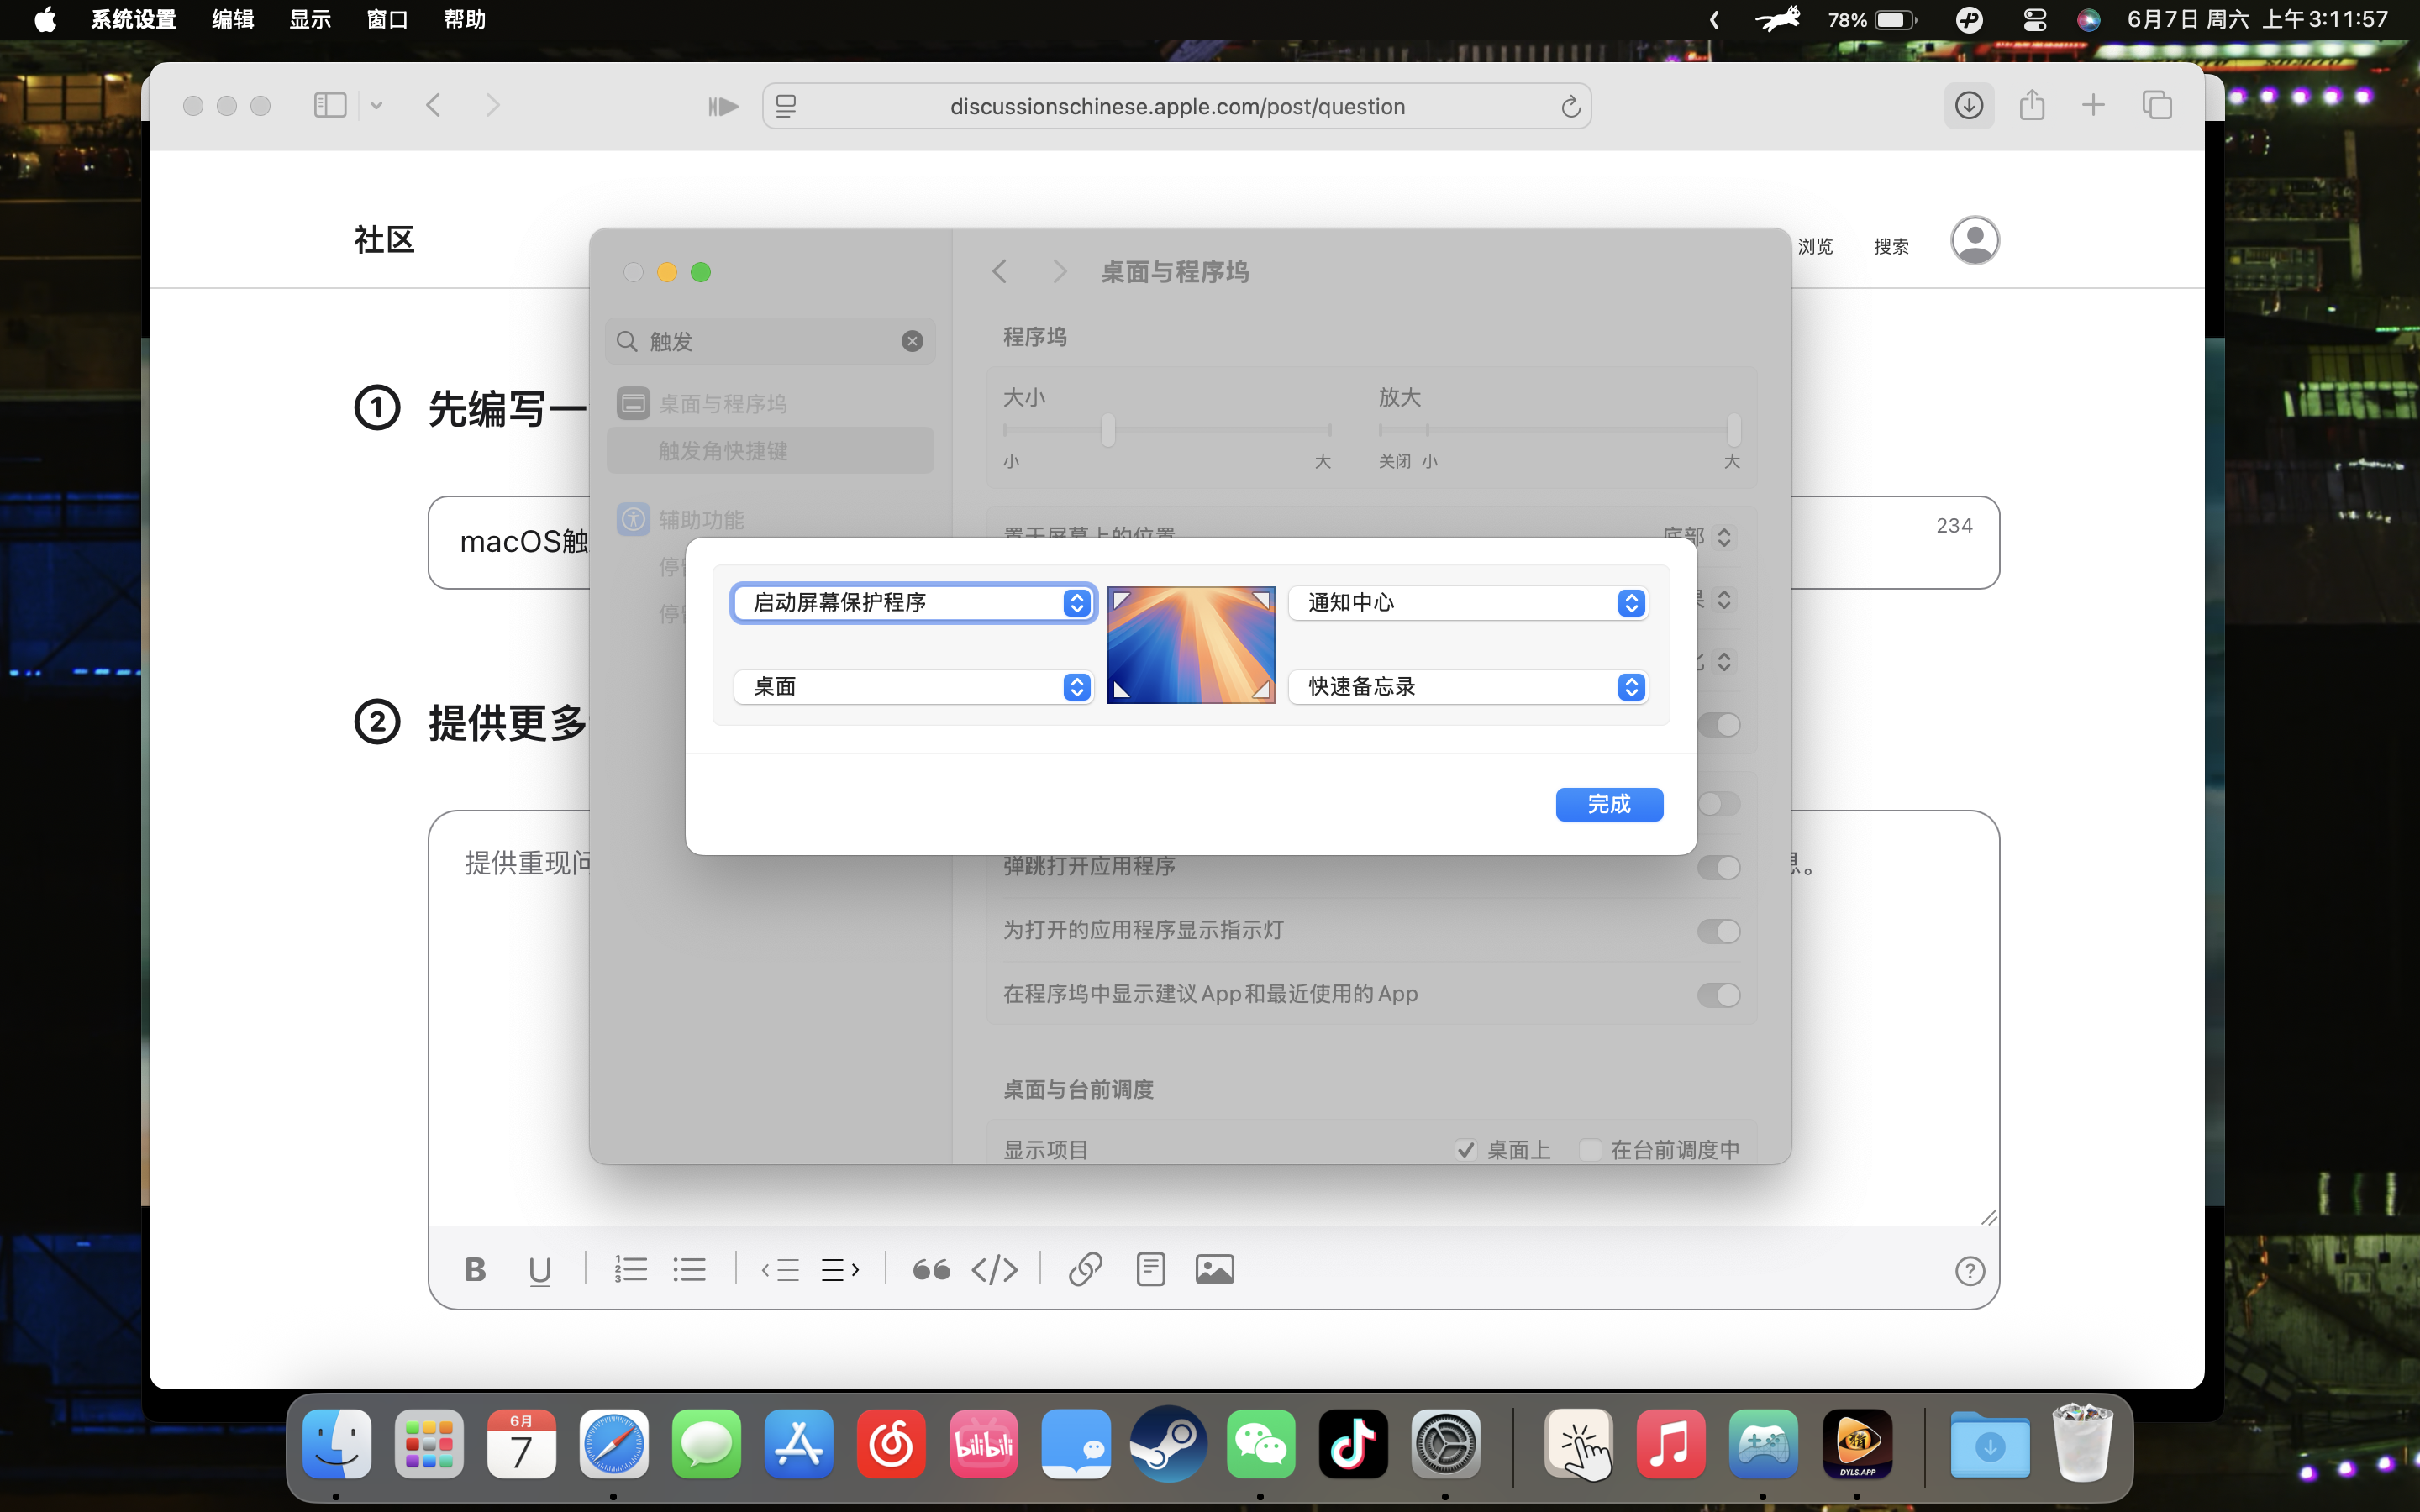The image size is (2420, 1512).
Task: Open Steam from the Dock
Action: pos(1168,1444)
